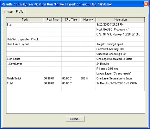Click the R1 sep < 0.05 mm cell
The image size is (150, 129).
click(x=120, y=69)
